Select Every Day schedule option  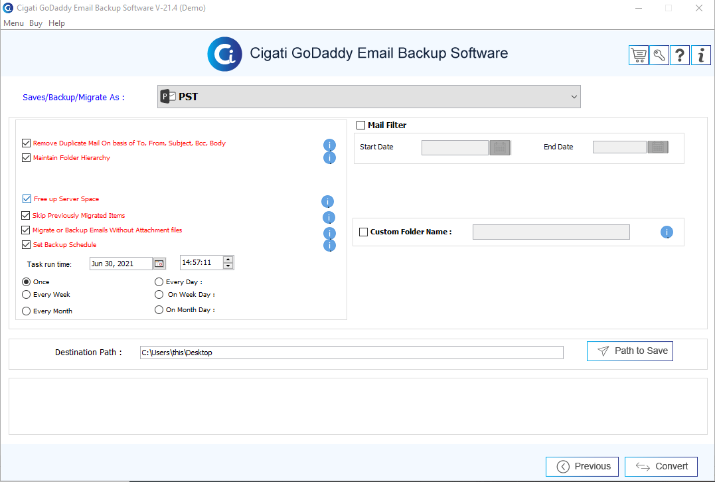(159, 281)
